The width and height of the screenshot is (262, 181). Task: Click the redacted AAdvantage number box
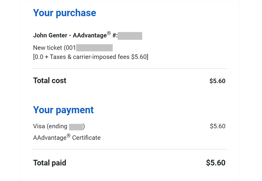[130, 35]
